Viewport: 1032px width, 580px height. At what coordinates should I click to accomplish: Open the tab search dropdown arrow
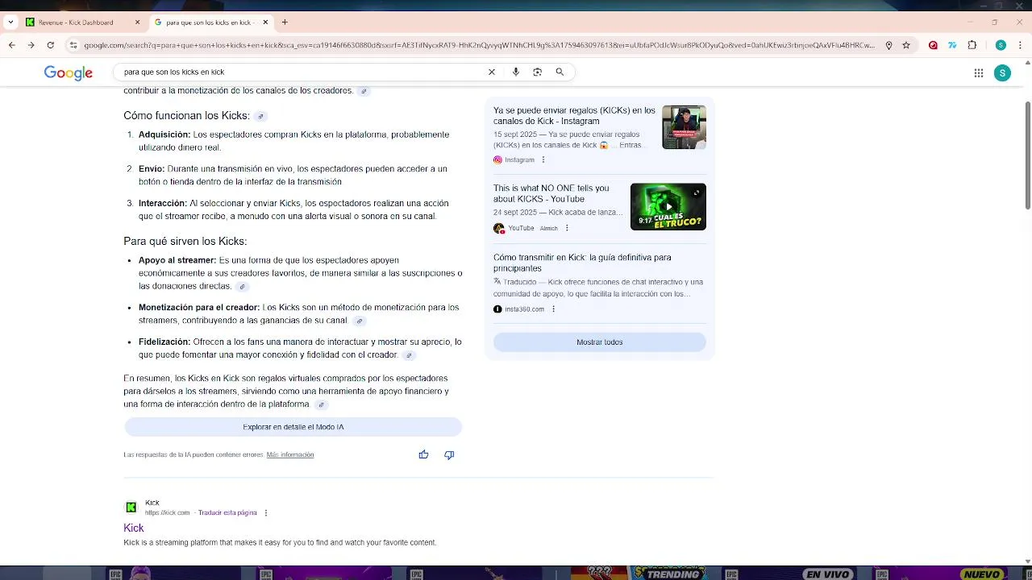(10, 23)
